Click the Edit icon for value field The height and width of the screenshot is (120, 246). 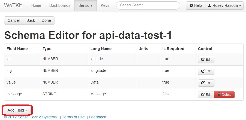tap(203, 83)
